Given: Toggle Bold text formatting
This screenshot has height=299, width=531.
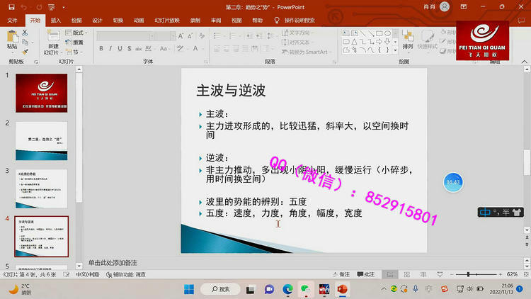Looking at the screenshot, I should point(101,49).
